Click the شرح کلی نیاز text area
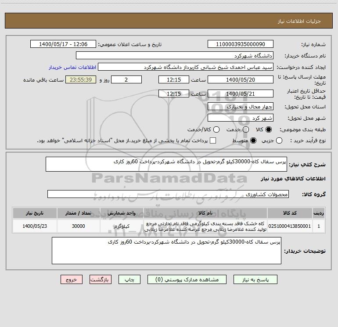The width and height of the screenshot is (338, 327). [166, 164]
